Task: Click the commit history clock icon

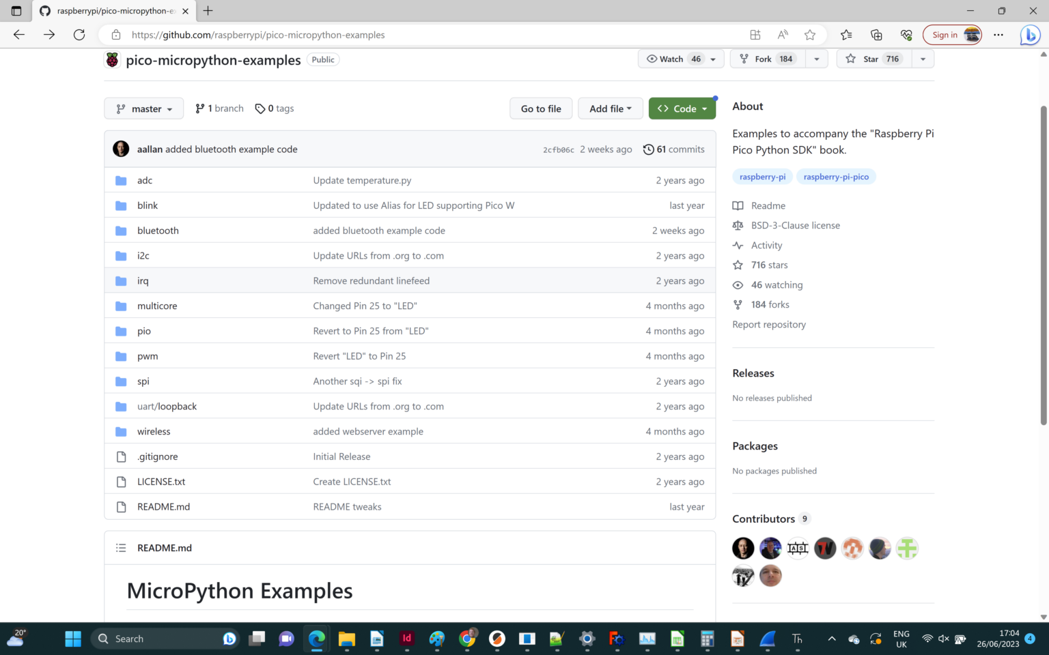Action: click(648, 149)
